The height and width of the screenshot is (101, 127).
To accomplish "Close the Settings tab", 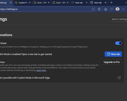I will pyautogui.click(x=11, y=3).
